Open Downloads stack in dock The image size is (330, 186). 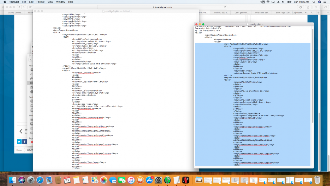click(x=199, y=180)
